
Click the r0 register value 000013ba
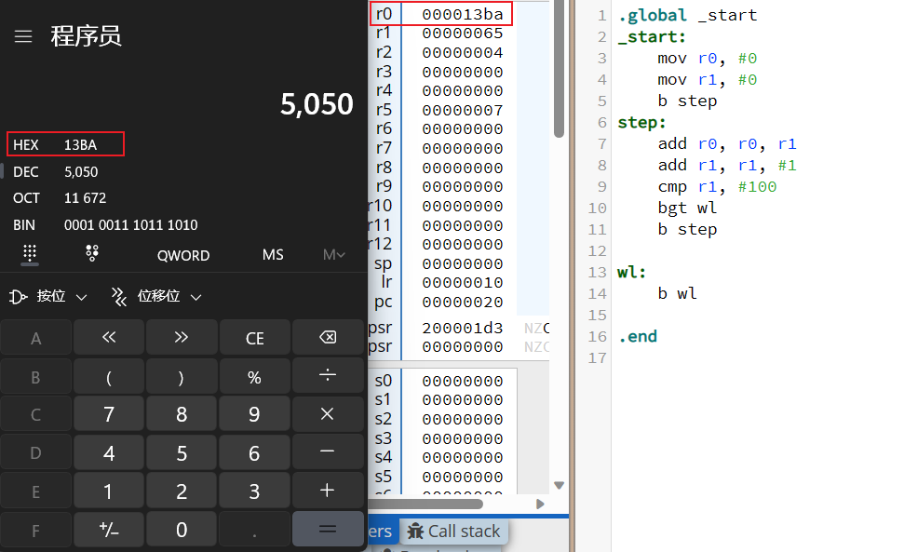point(462,14)
